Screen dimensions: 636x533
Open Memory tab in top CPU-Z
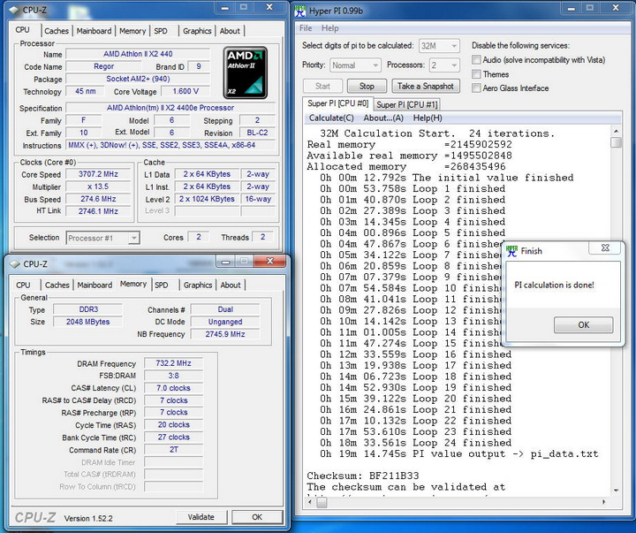click(132, 31)
